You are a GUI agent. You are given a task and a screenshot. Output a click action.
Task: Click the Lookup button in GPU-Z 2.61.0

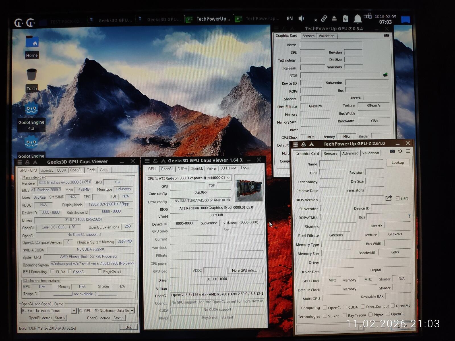click(398, 163)
